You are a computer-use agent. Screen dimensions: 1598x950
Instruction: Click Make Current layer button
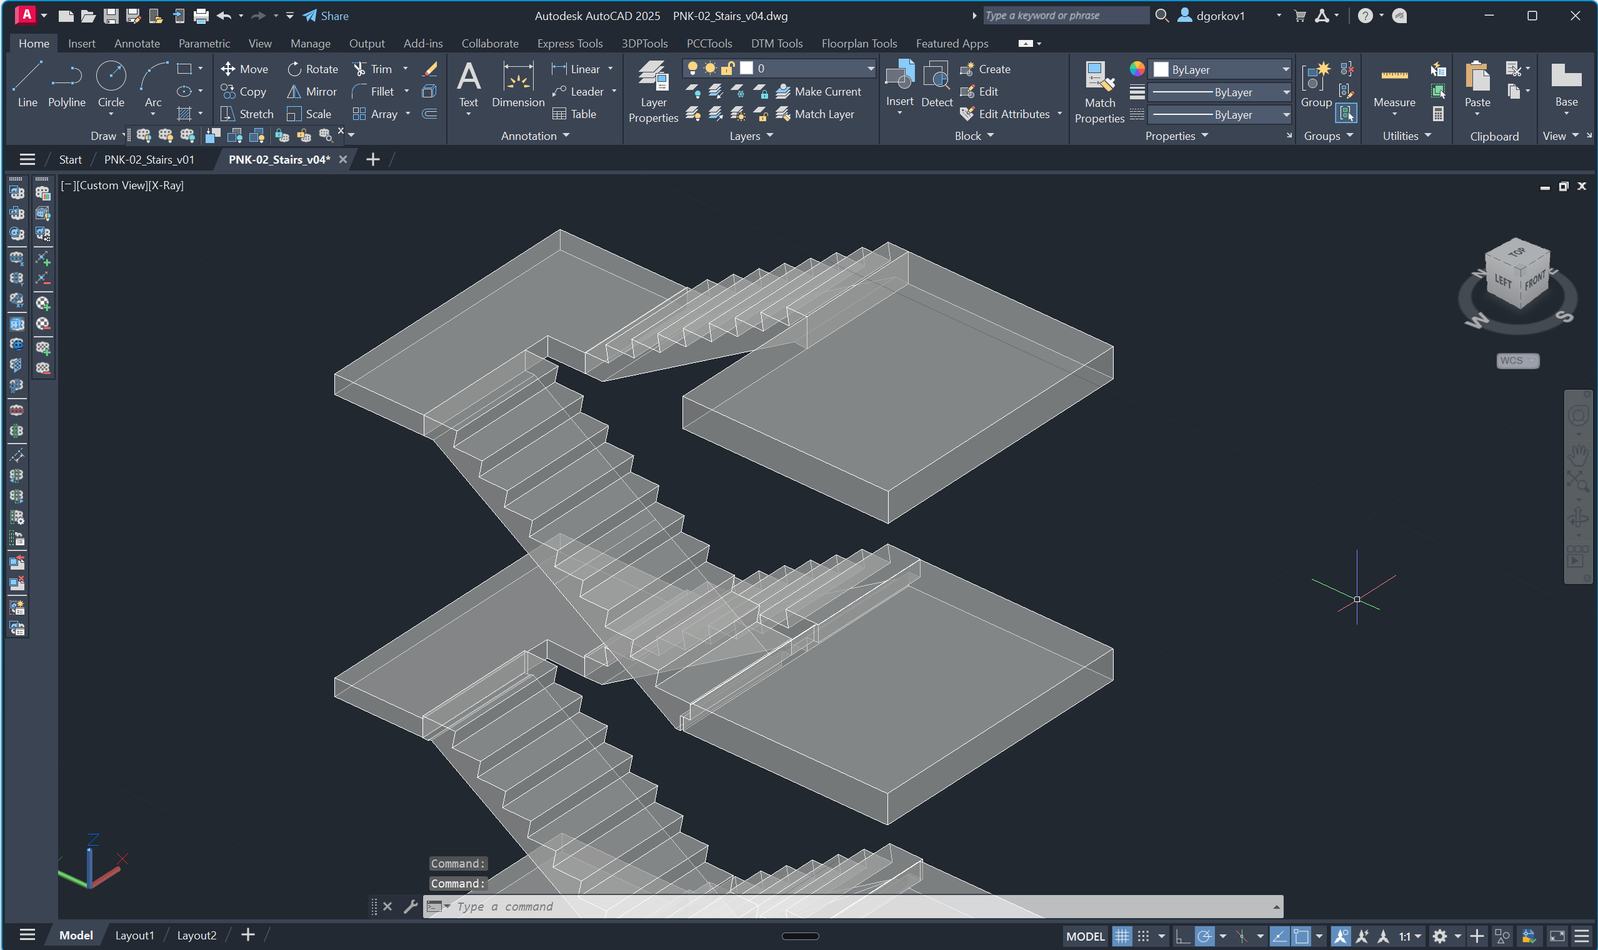pos(819,92)
